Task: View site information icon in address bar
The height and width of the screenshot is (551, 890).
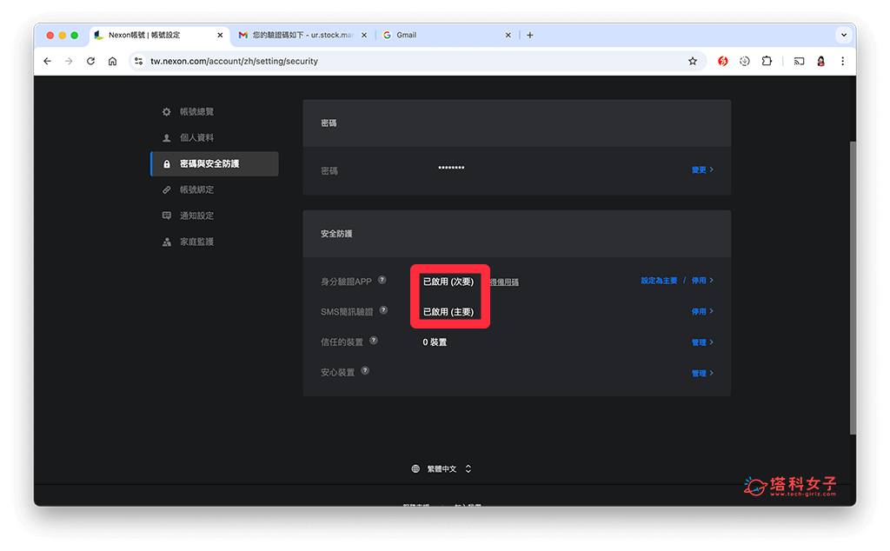Action: [138, 61]
